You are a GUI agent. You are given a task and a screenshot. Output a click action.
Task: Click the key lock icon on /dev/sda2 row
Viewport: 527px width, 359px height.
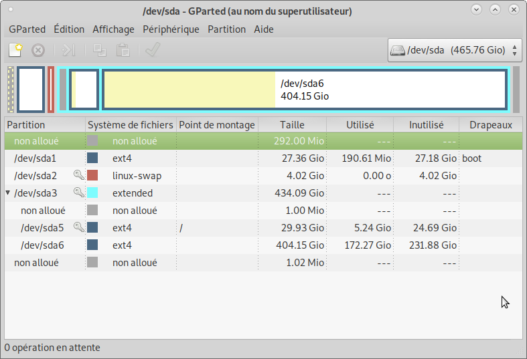coord(78,174)
